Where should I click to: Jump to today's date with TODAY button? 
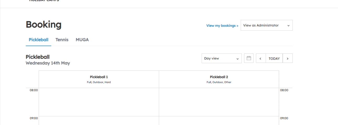coord(274,58)
